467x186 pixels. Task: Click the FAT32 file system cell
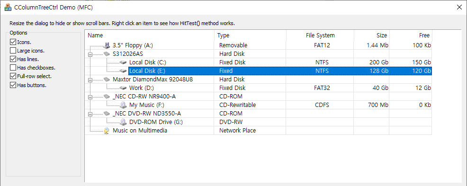tap(320, 88)
